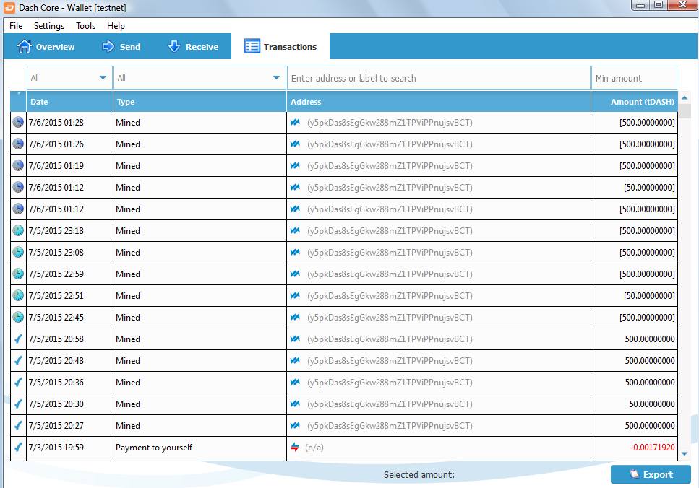Click the -0.00171920 amount
Image resolution: width=699 pixels, height=488 pixels.
653,447
